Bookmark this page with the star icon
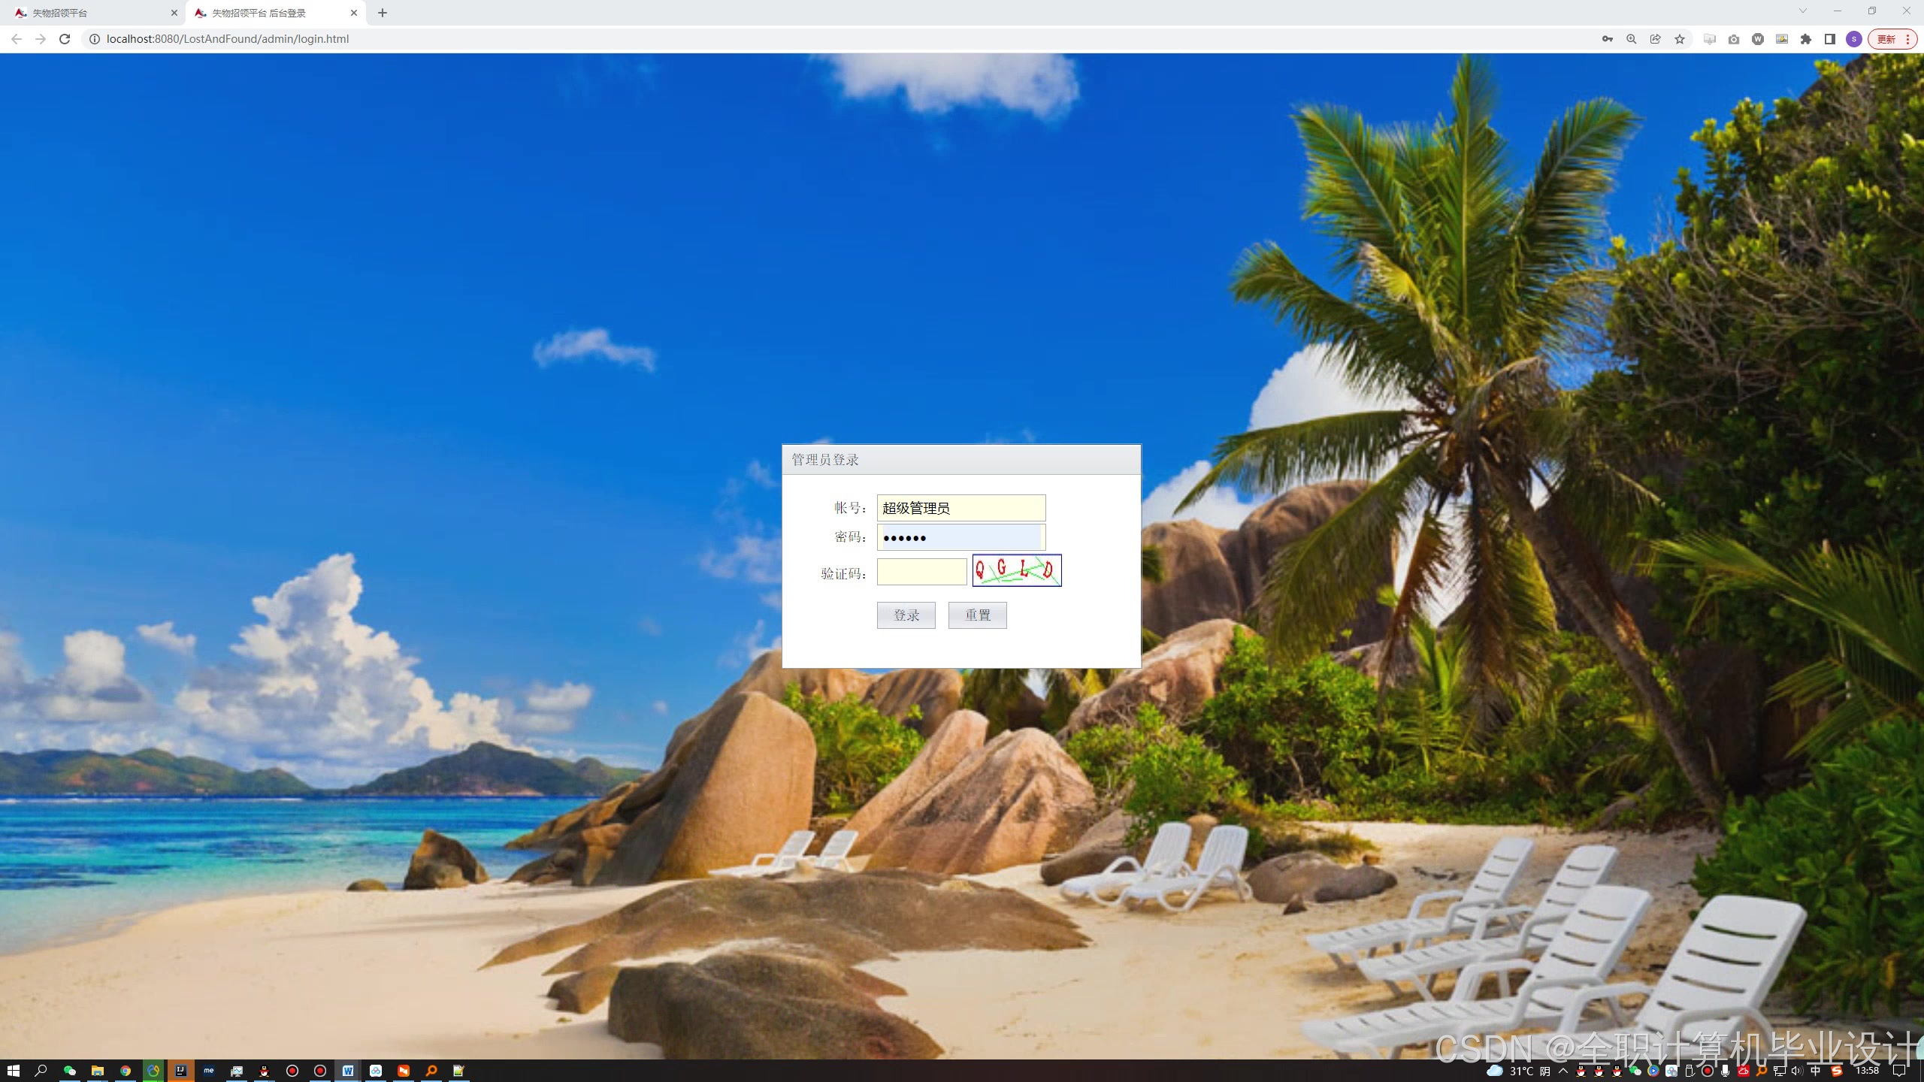This screenshot has height=1082, width=1924. [x=1680, y=39]
